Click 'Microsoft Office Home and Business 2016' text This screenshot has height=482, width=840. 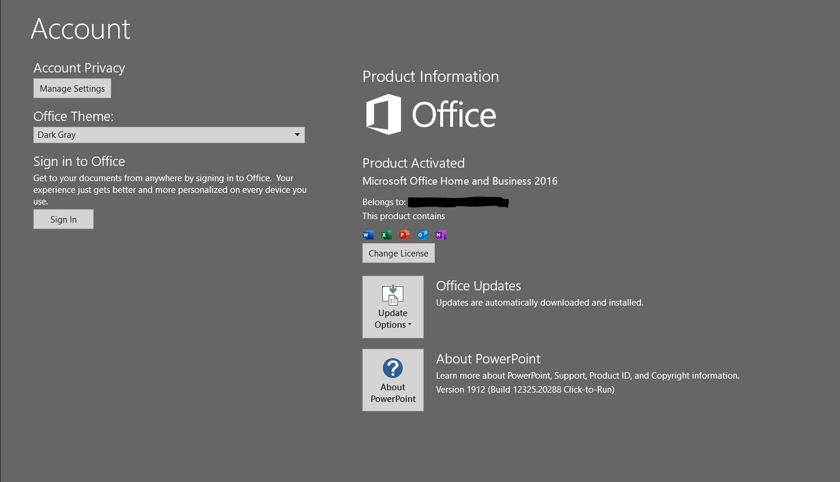tap(460, 181)
